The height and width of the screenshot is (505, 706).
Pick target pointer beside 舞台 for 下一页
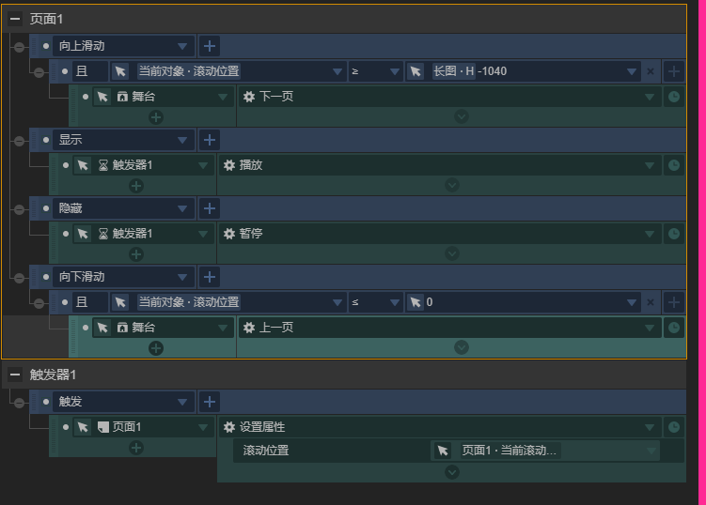[102, 97]
